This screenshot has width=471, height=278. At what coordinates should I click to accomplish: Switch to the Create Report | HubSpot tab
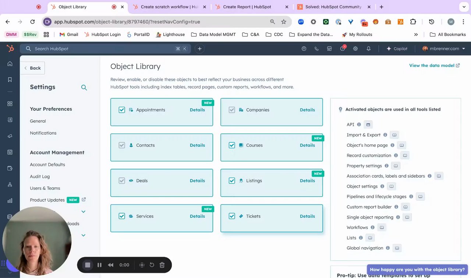[252, 7]
